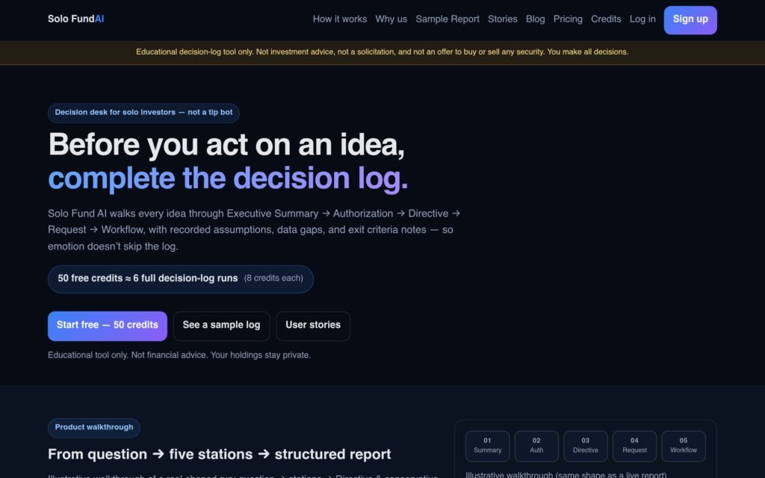Open the Pricing page
The height and width of the screenshot is (478, 765).
(568, 19)
